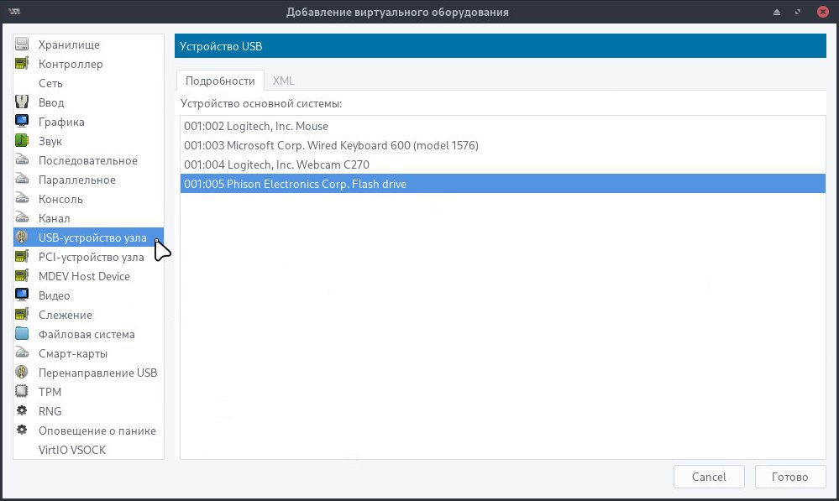Click the Готово button
Image resolution: width=839 pixels, height=501 pixels.
pos(789,476)
